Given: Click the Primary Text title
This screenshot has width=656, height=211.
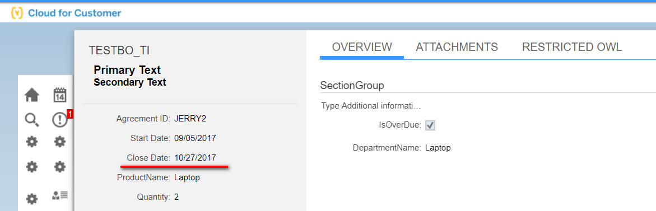Looking at the screenshot, I should click(127, 70).
